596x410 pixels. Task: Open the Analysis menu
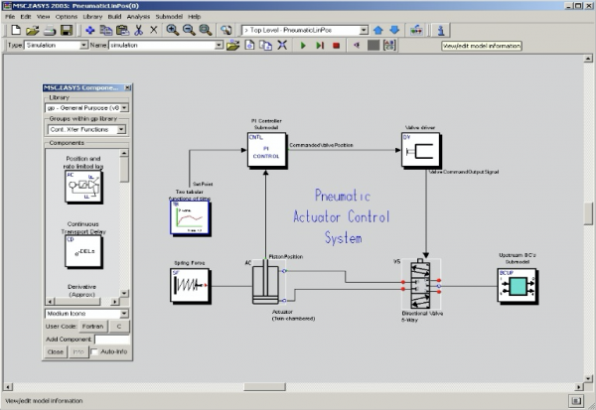tap(138, 17)
